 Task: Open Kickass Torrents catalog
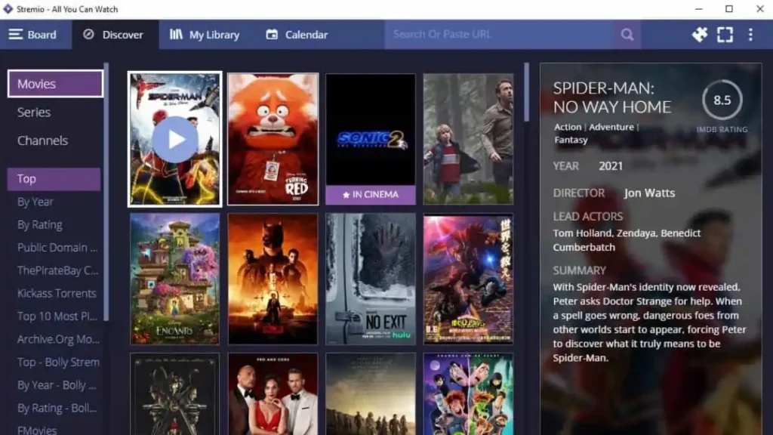coord(57,293)
